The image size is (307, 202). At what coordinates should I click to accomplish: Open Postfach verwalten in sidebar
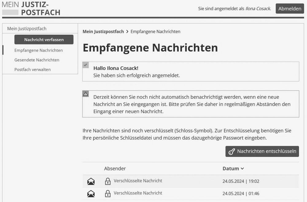coord(33,69)
